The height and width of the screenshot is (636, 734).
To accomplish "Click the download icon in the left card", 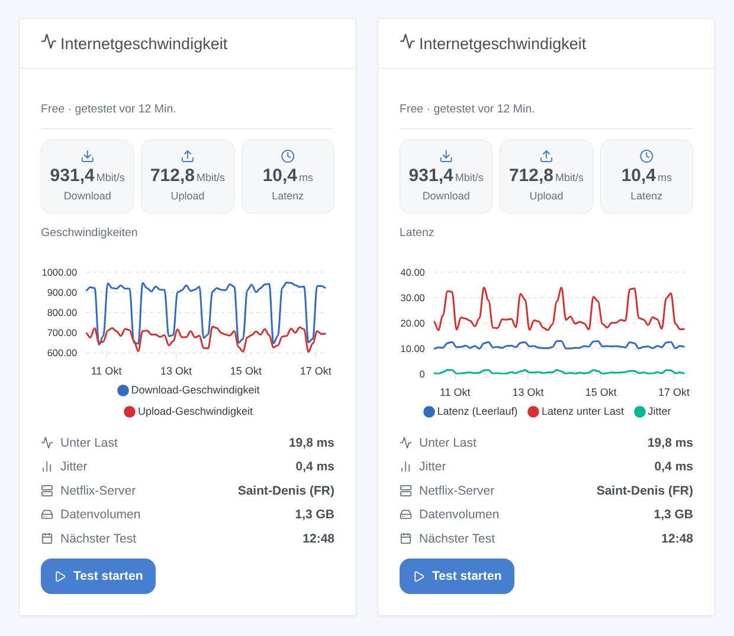I will 88,156.
